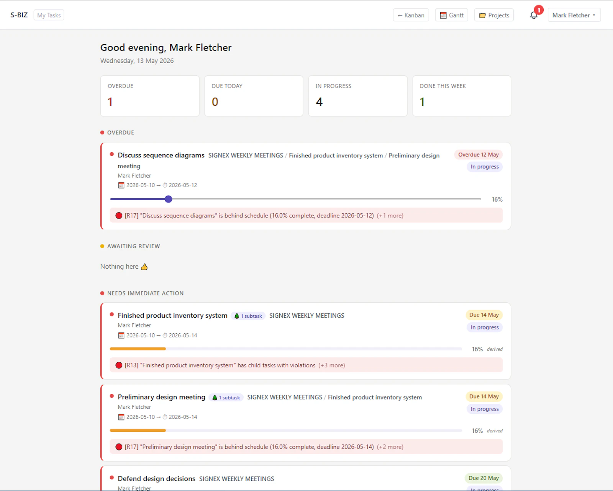Click the orange progress bar on Preliminary design meeting
This screenshot has width=613, height=491.
pyautogui.click(x=138, y=430)
